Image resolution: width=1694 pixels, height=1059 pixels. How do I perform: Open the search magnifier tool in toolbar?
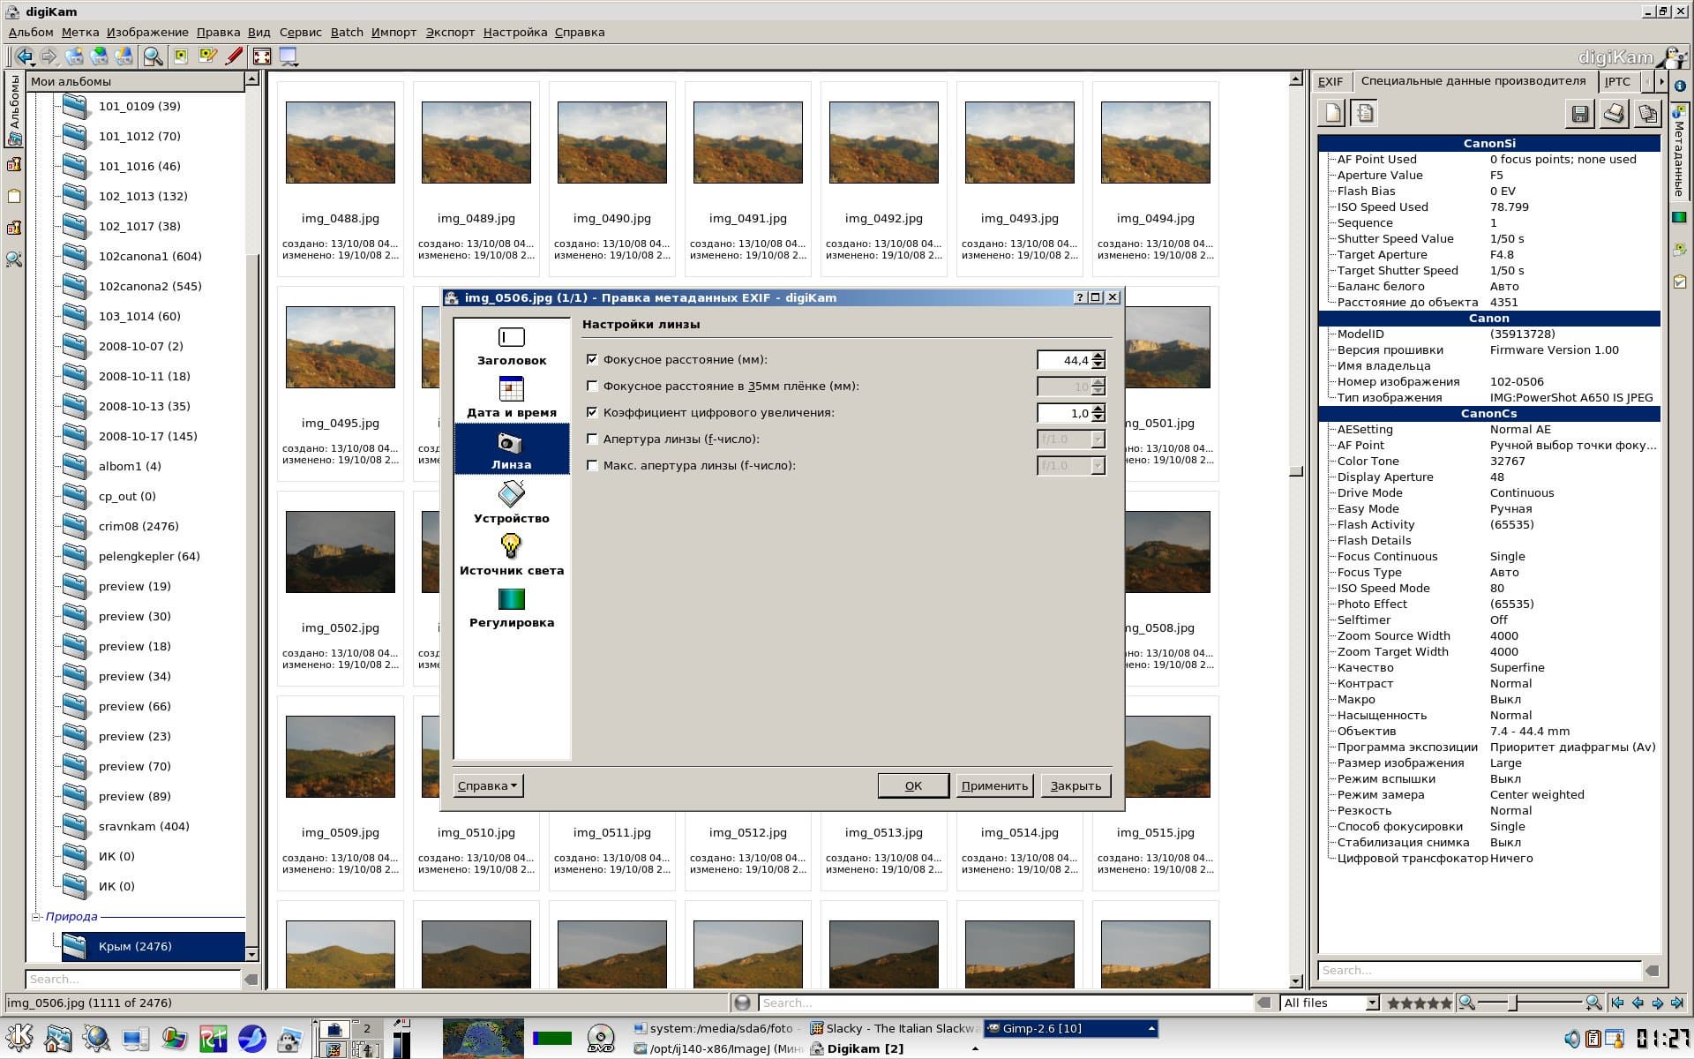[x=153, y=56]
